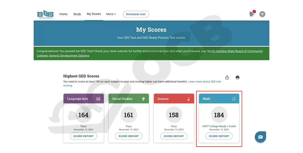Follow the Learn more about GED test scoring link
The height and width of the screenshot is (153, 303).
coord(205,82)
